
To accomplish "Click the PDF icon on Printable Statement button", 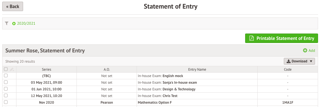I will point(252,38).
